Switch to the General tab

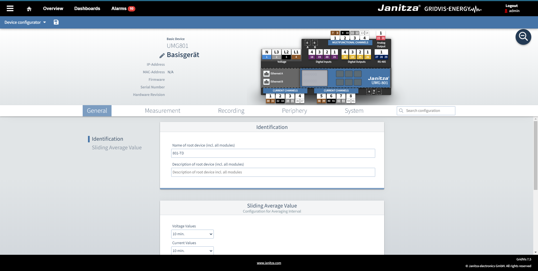pyautogui.click(x=97, y=111)
